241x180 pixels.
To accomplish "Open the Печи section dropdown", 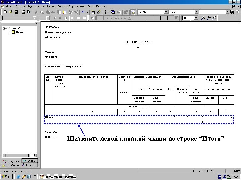I will pyautogui.click(x=196, y=12).
